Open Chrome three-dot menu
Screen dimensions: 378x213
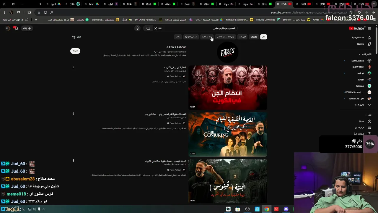click(x=4, y=12)
